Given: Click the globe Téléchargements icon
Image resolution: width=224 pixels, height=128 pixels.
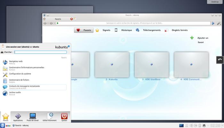Looking at the screenshot, I should coord(137,30).
